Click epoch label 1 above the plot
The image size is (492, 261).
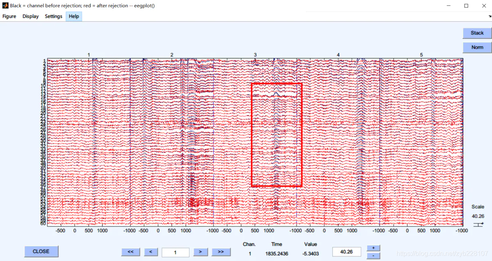(89, 55)
